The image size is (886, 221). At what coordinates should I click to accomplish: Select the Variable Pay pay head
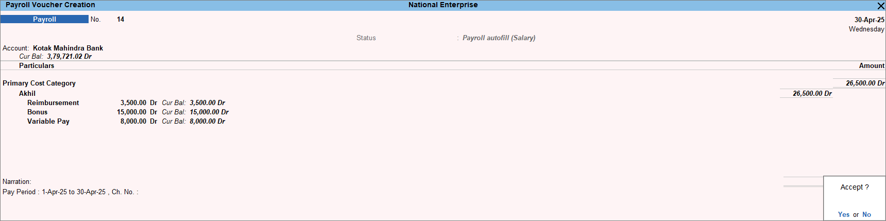coord(48,121)
